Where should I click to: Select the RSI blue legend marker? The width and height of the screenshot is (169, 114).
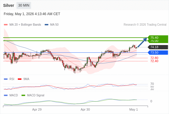pos(6,79)
